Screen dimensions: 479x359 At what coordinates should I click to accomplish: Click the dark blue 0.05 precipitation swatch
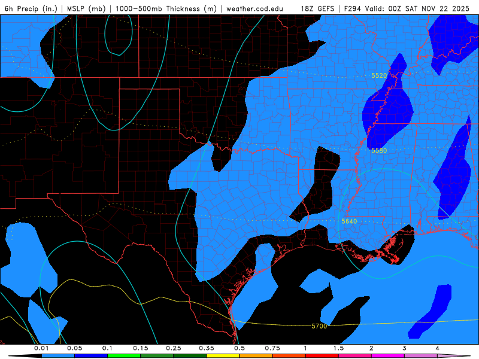point(91,356)
